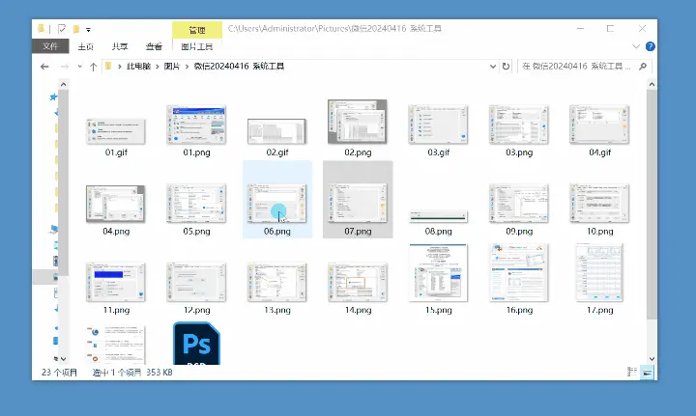Select the 11.png thumbnail

tap(115, 282)
